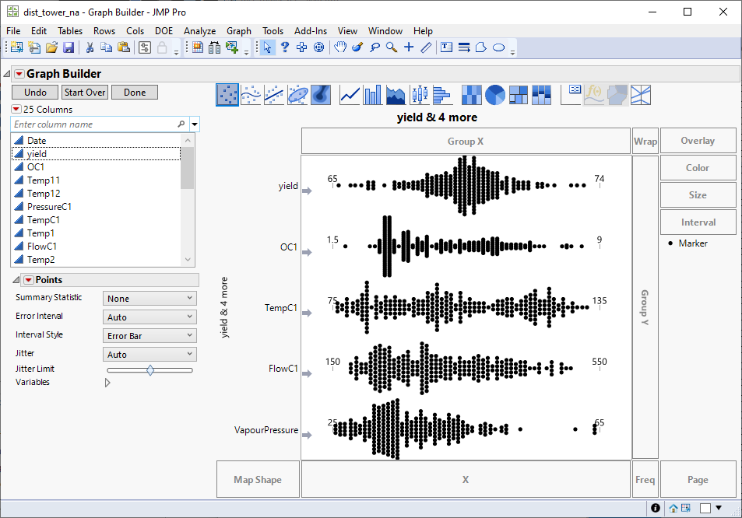Change the Jitter setting from Auto
Viewport: 742px width, 518px height.
click(149, 353)
